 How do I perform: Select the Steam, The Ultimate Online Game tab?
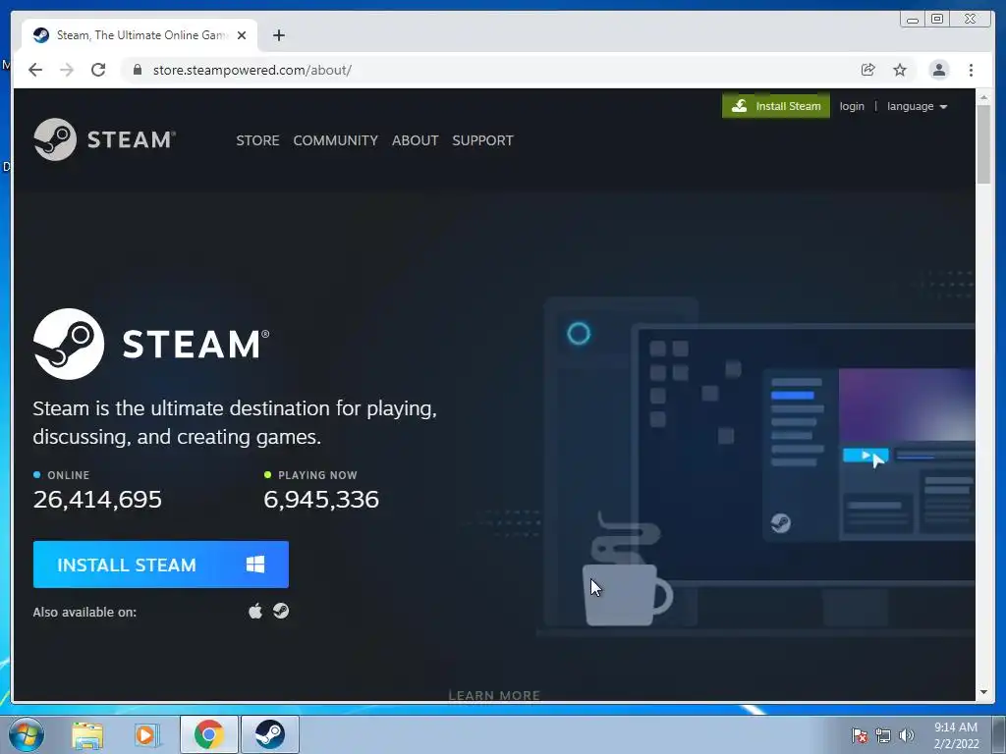click(x=140, y=35)
